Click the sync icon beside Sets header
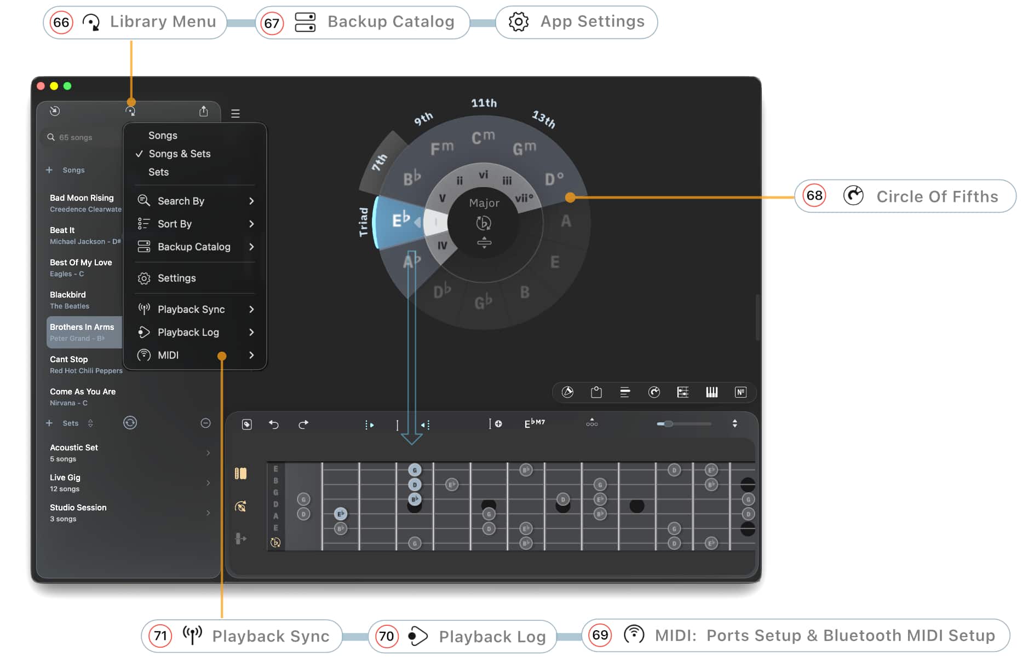 (x=130, y=423)
